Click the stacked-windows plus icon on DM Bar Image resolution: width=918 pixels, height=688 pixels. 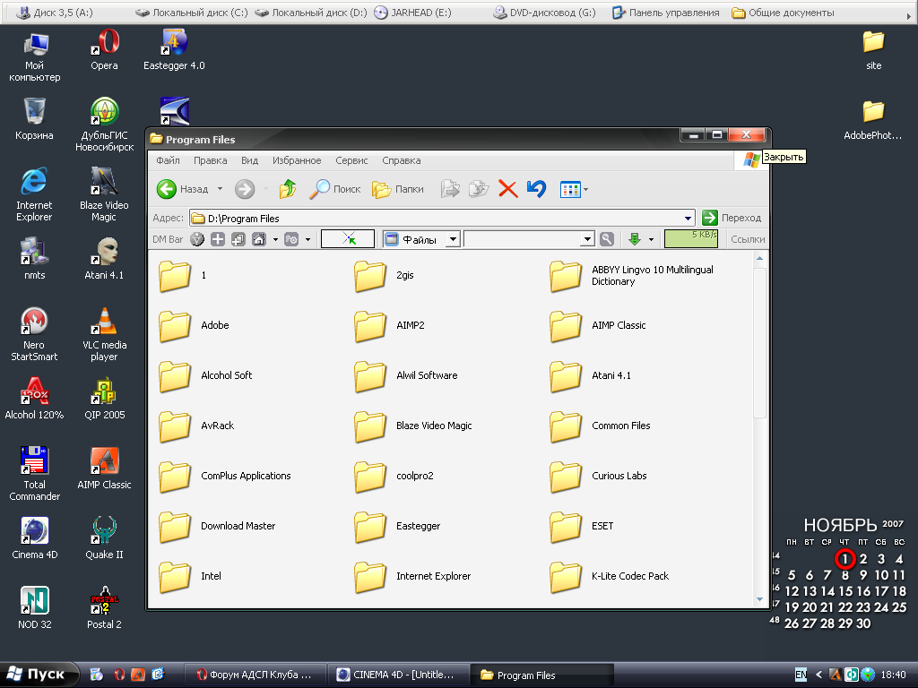click(238, 239)
